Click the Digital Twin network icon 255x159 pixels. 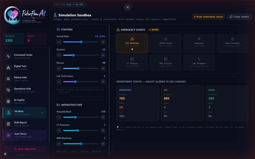point(8,68)
